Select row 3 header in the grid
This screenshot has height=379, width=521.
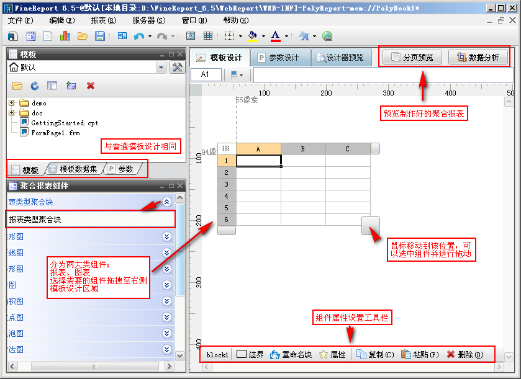[227, 184]
